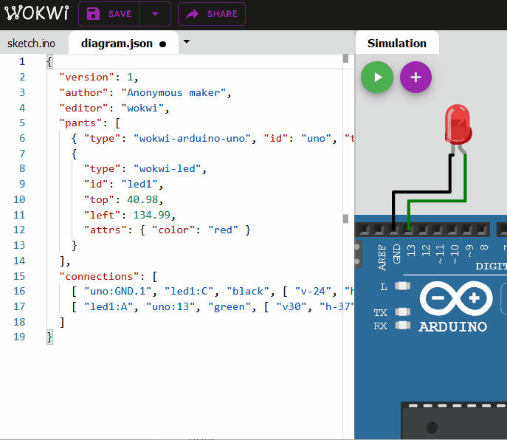Click the L indicator LED on the board
The image size is (507, 440).
pos(402,286)
